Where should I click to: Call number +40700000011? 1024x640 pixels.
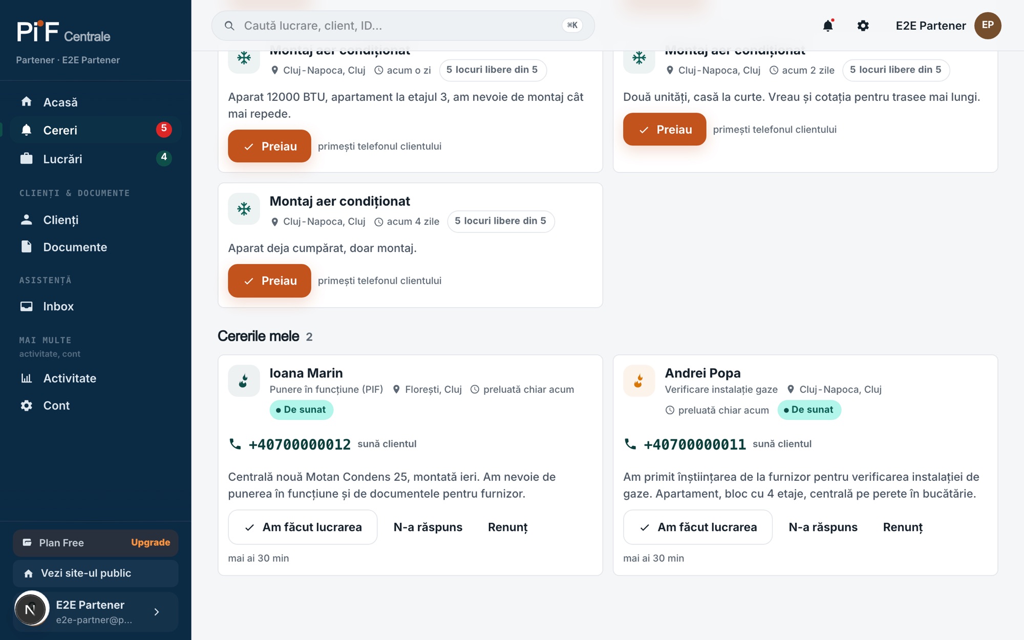point(695,444)
